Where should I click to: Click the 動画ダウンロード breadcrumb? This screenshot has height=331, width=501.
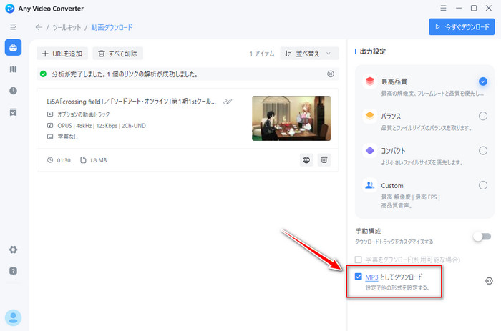tap(112, 27)
